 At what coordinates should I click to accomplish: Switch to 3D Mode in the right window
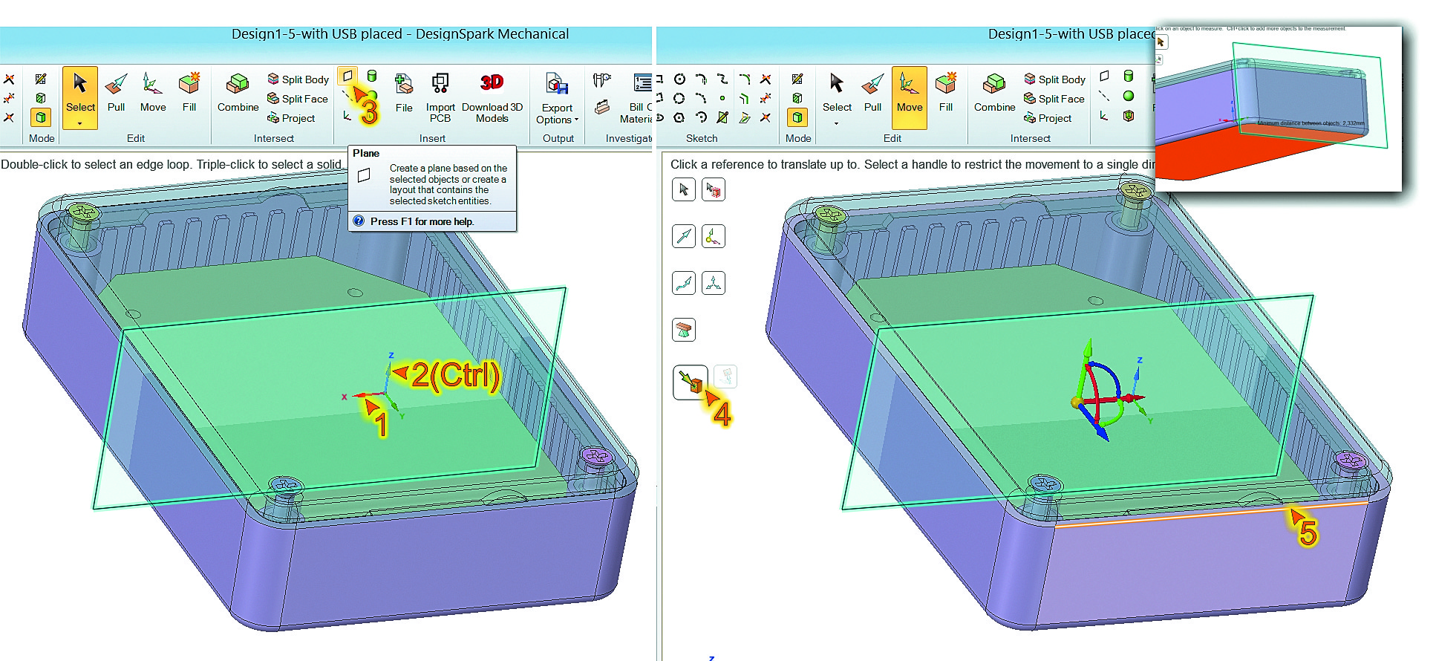797,117
